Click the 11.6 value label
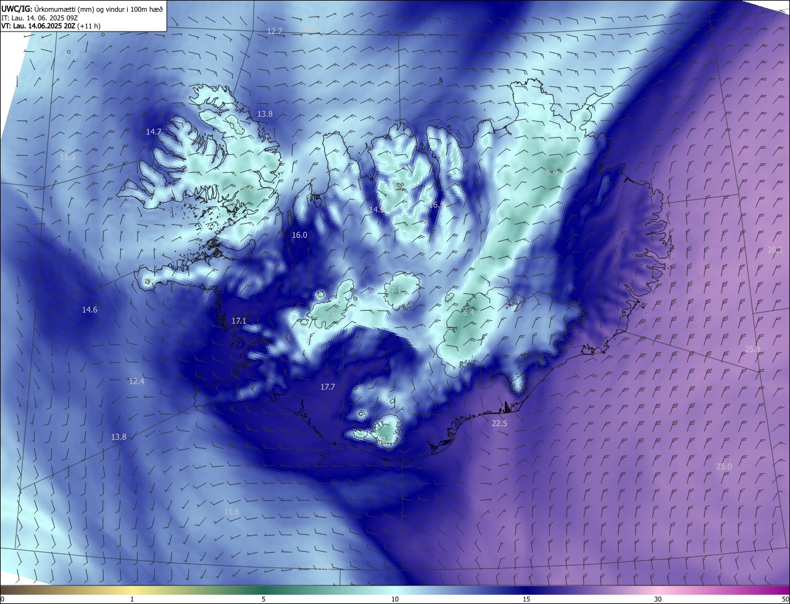This screenshot has height=604, width=790. click(x=231, y=511)
